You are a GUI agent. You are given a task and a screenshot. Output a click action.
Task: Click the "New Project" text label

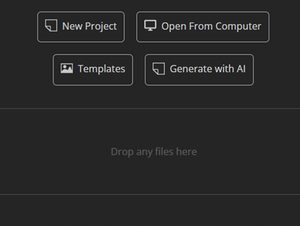pos(89,26)
